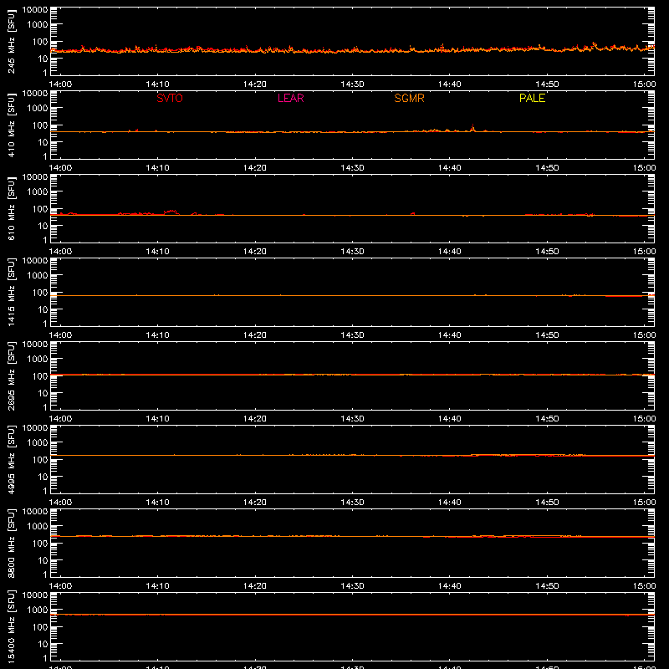Screen dimensions: 669x669
Task: Click 14:20 time label under 4995 MHz plot
Action: tap(255, 503)
